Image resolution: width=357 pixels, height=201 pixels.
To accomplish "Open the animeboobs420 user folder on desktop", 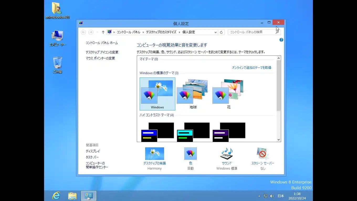I will pyautogui.click(x=57, y=10).
